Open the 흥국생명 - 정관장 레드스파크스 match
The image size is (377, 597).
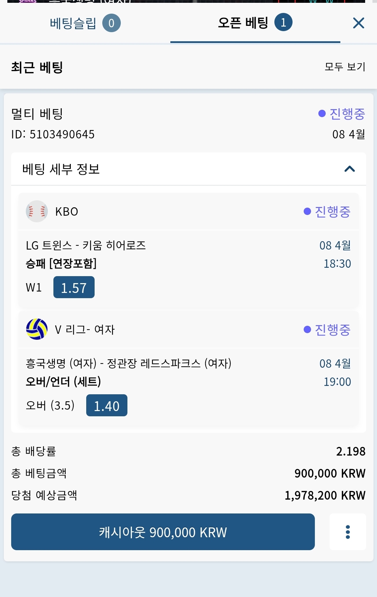[x=128, y=363]
